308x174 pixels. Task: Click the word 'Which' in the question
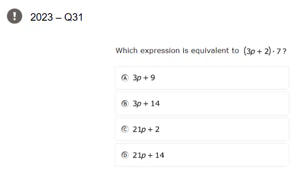[126, 50]
